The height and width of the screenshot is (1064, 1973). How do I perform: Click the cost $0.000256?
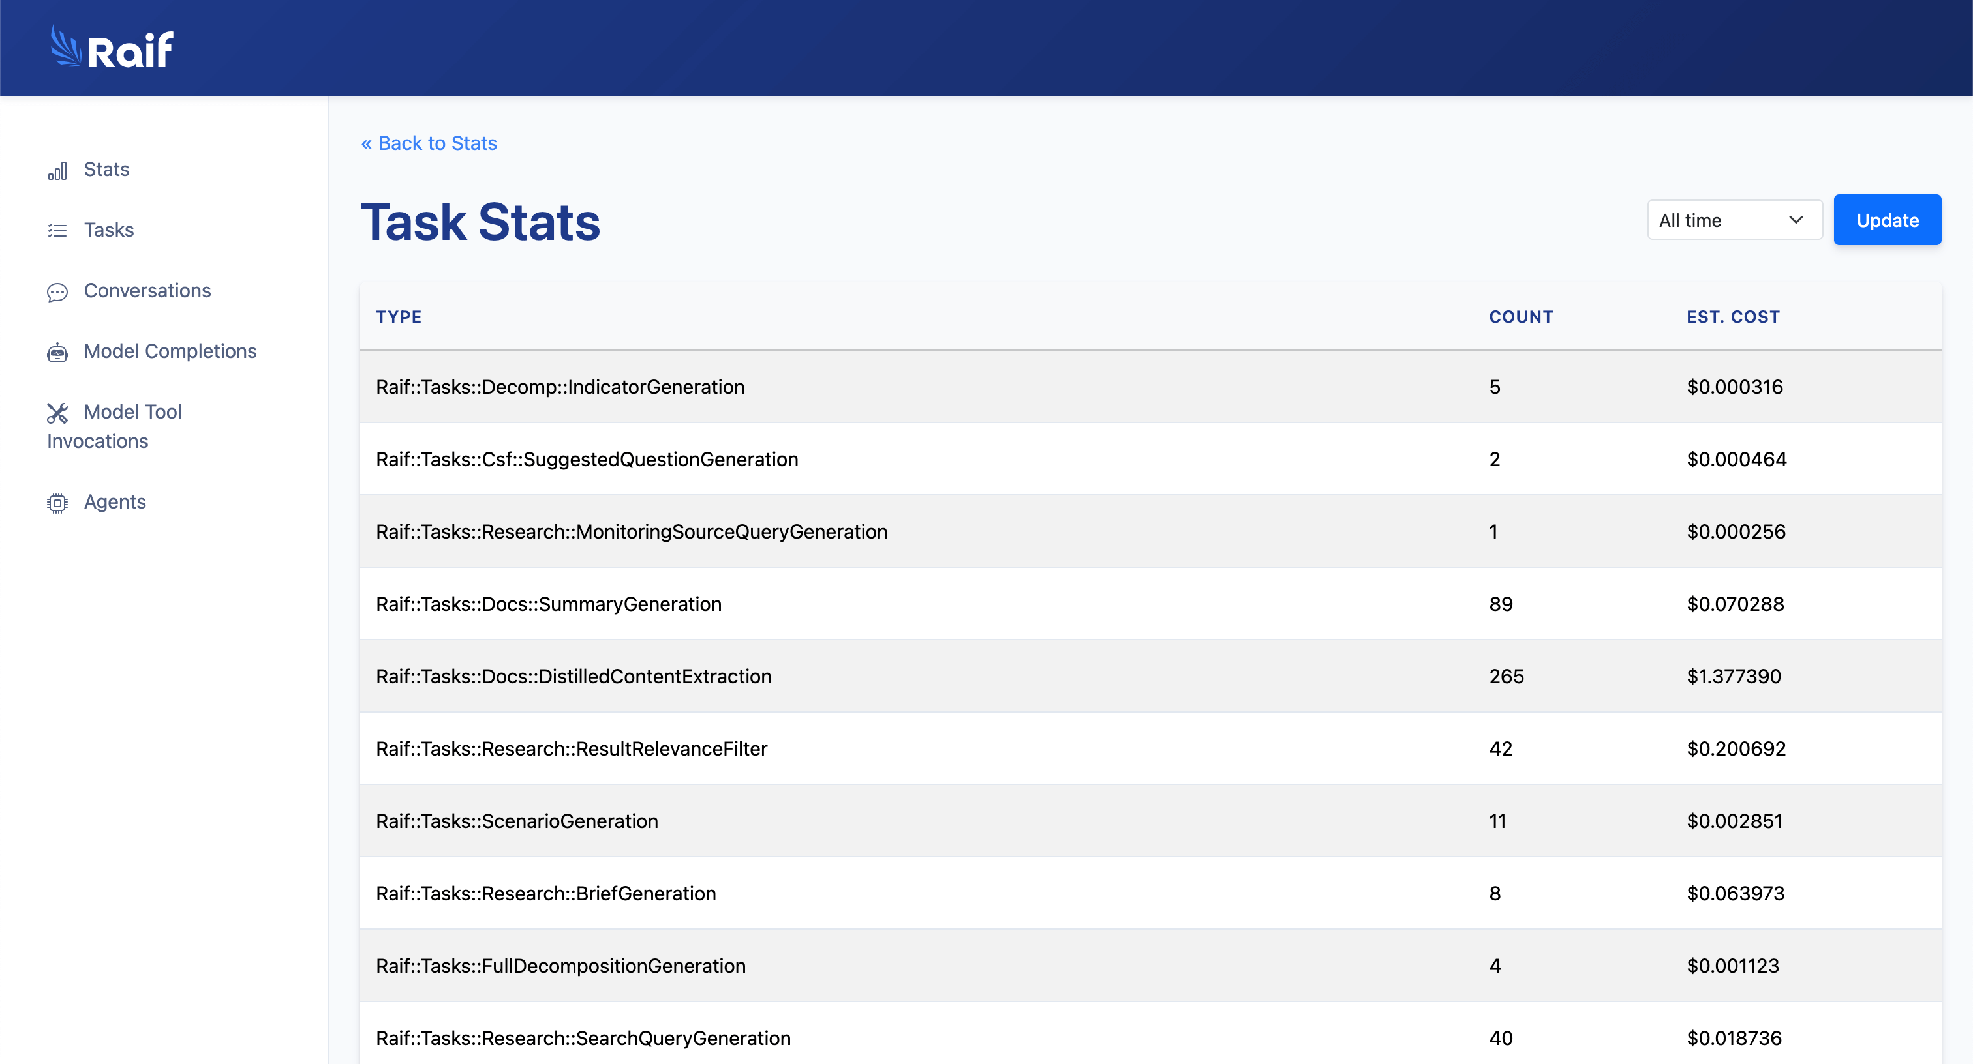click(x=1736, y=531)
